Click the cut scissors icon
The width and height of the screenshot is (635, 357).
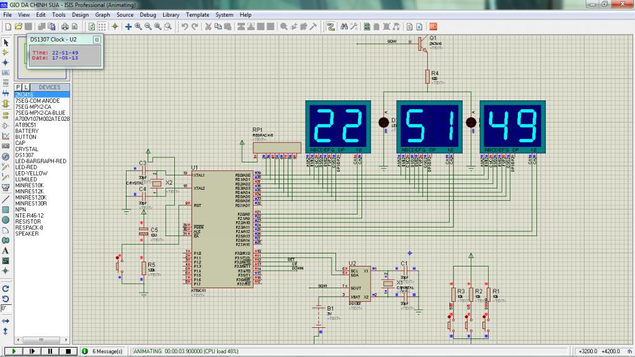[x=209, y=27]
